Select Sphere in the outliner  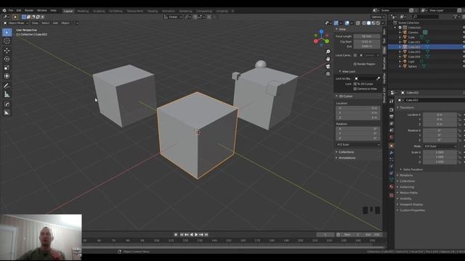[412, 66]
